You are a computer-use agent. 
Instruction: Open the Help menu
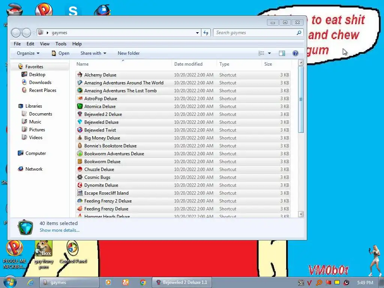coord(77,43)
